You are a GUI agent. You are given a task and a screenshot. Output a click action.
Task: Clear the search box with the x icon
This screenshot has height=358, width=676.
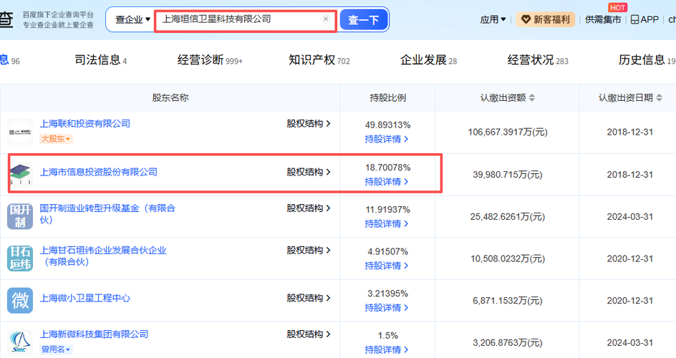click(x=326, y=19)
